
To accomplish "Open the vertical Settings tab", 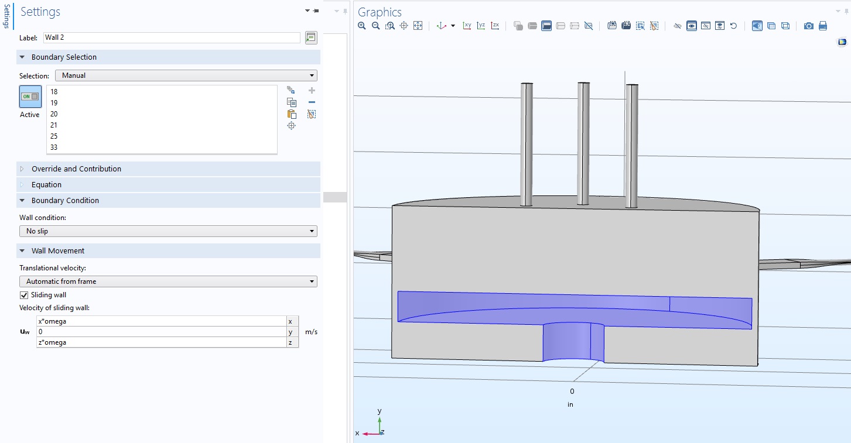I will pos(6,16).
